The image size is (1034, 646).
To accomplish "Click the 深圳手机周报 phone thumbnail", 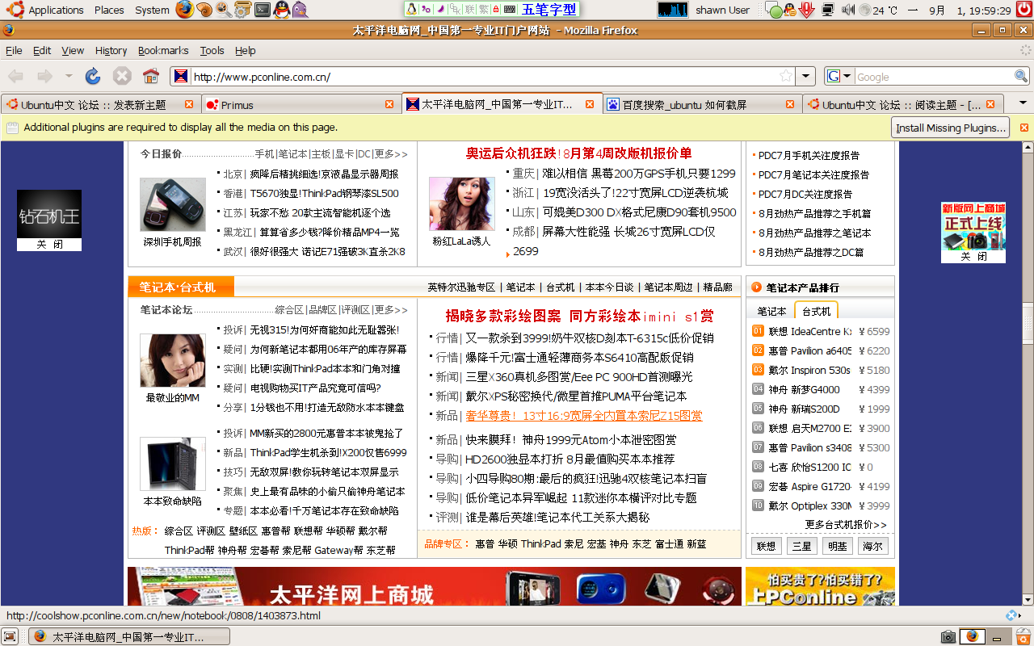I will (x=173, y=204).
